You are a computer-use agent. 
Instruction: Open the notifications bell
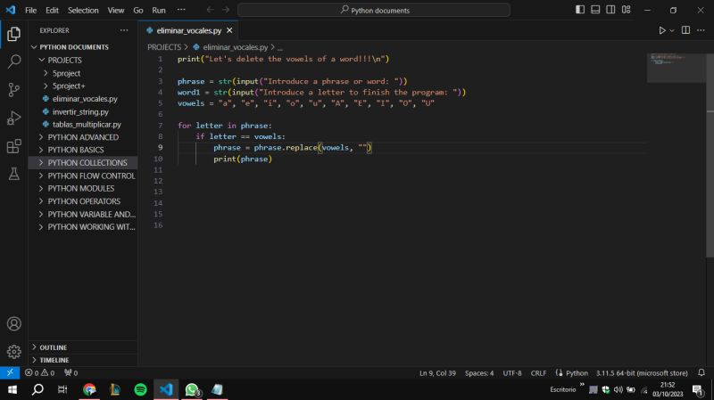pyautogui.click(x=702, y=372)
